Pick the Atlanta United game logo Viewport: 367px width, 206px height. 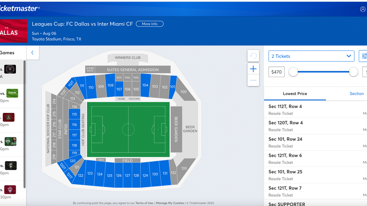coord(9,117)
